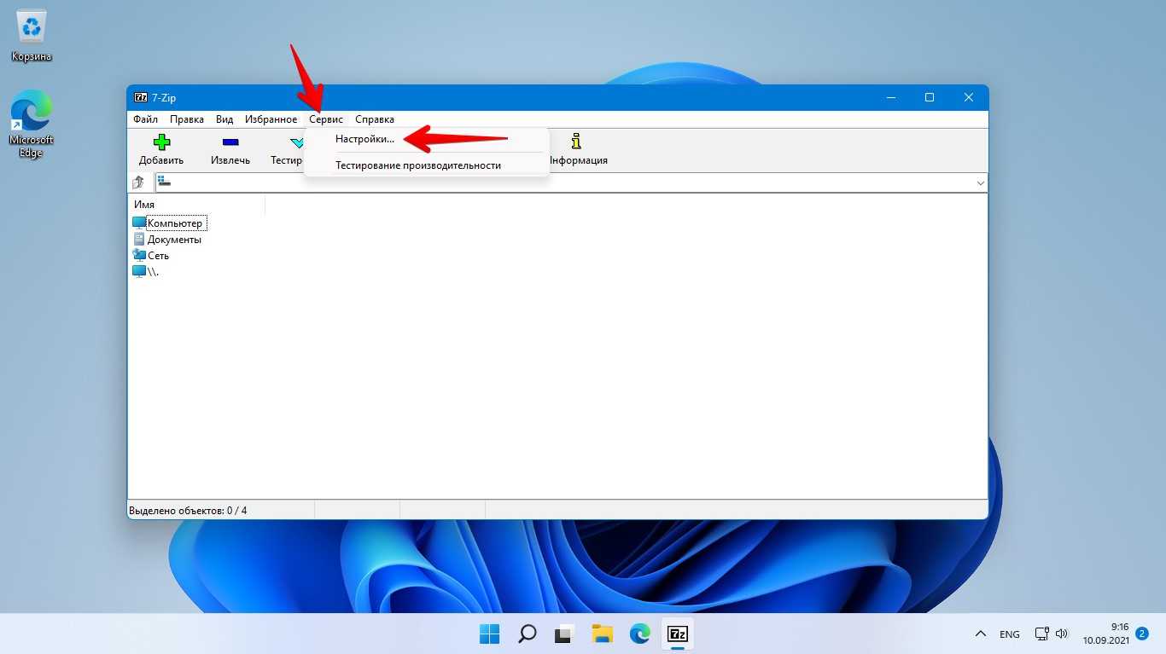Select the Документы item in the list

[x=173, y=240]
